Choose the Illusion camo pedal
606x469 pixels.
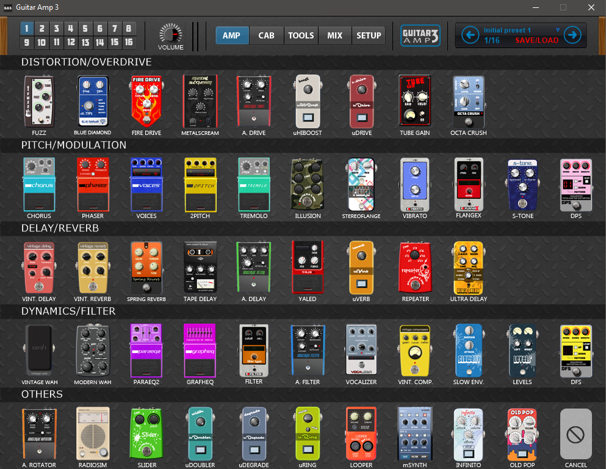307,184
